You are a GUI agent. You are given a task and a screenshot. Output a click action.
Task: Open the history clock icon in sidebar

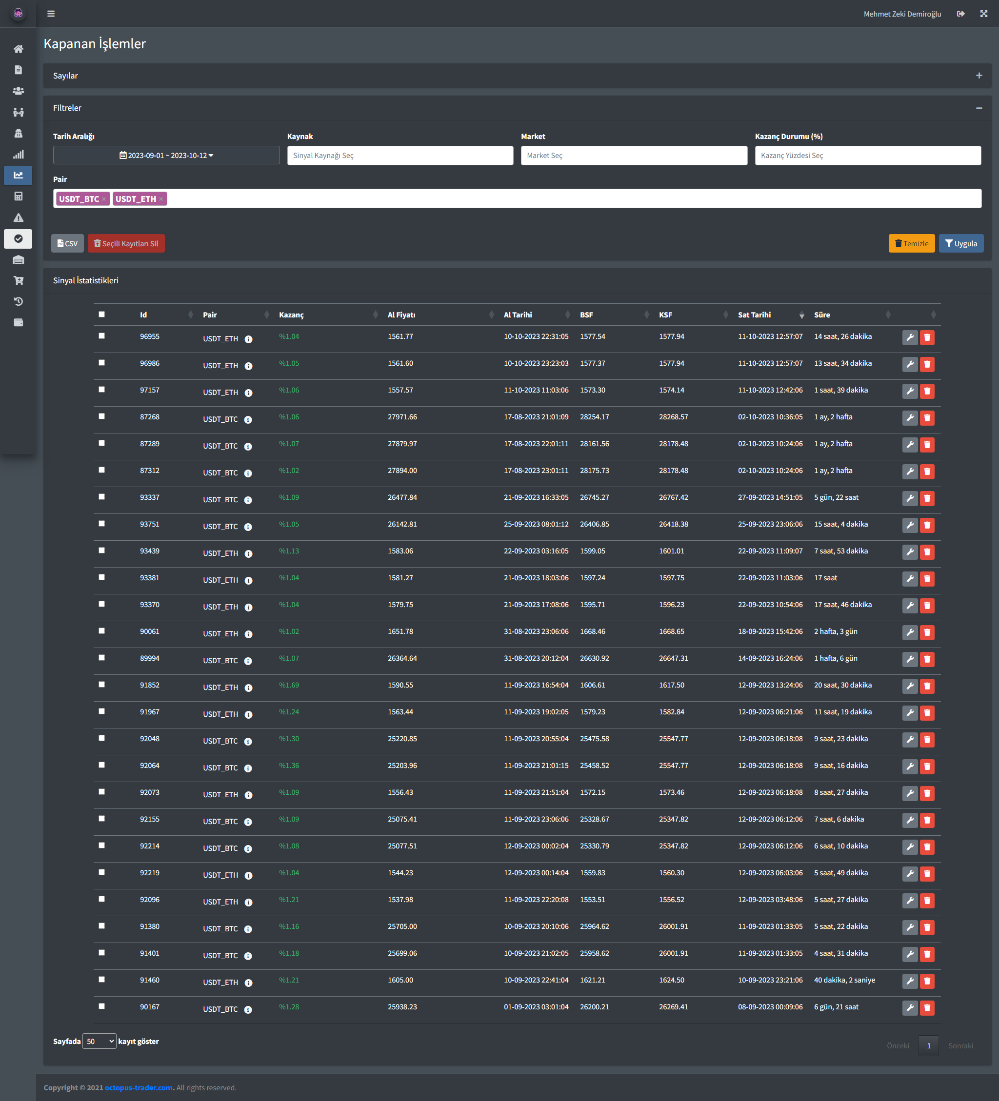[18, 301]
